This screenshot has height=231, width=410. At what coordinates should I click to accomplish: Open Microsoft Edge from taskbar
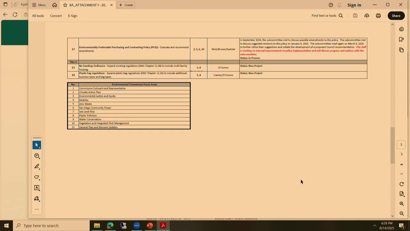110,226
